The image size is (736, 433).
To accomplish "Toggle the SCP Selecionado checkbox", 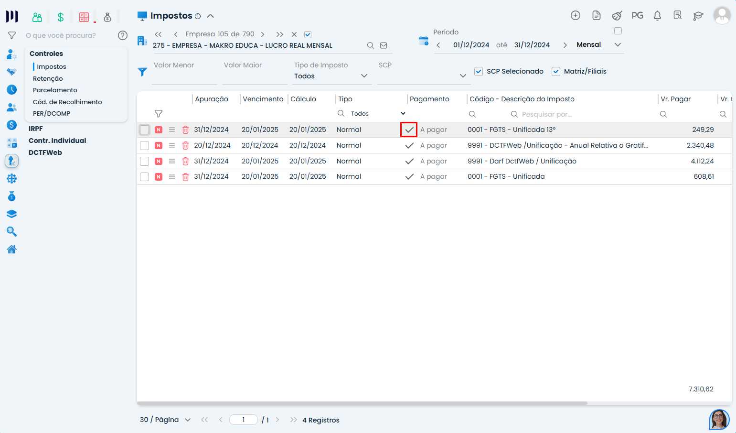I will [479, 71].
